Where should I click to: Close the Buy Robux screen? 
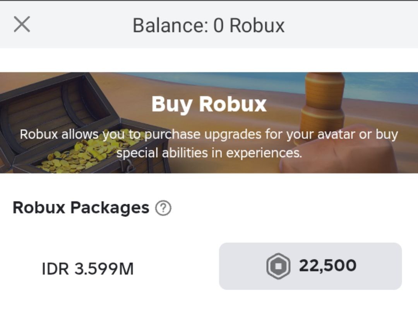tap(22, 25)
